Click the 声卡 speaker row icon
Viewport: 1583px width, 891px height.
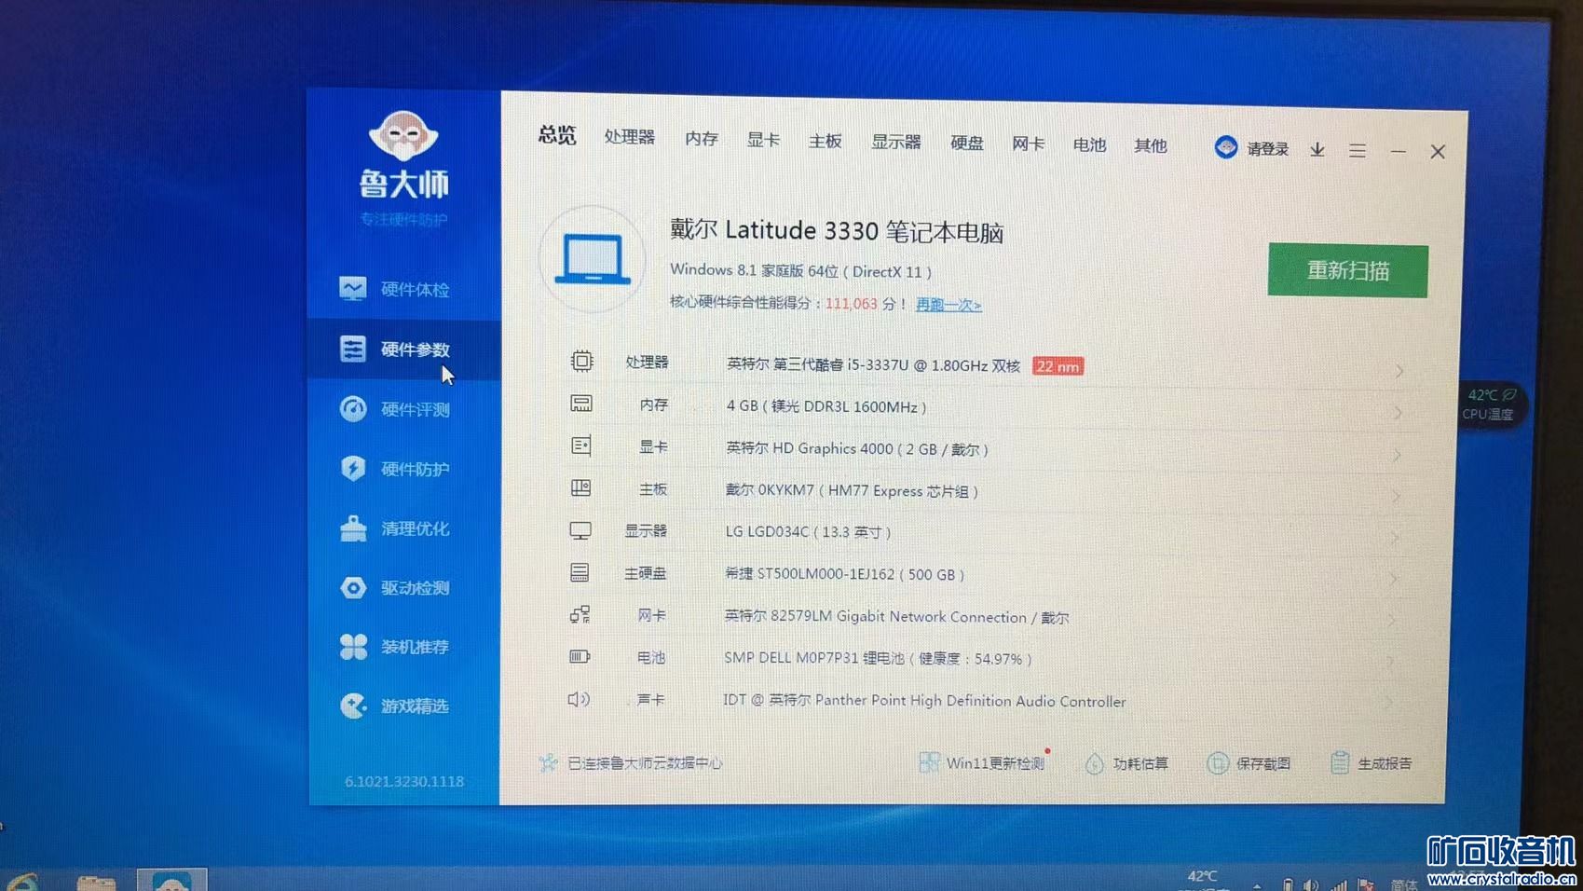(x=579, y=699)
